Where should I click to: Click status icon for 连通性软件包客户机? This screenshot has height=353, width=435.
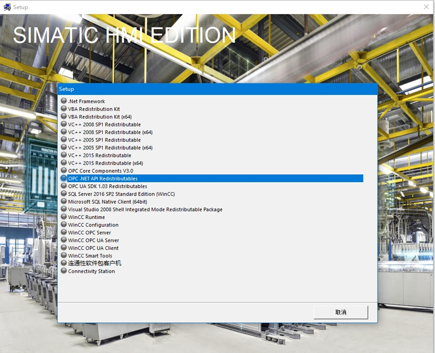(x=64, y=262)
